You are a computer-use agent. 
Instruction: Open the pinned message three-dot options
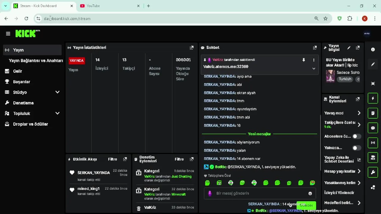pos(314,60)
